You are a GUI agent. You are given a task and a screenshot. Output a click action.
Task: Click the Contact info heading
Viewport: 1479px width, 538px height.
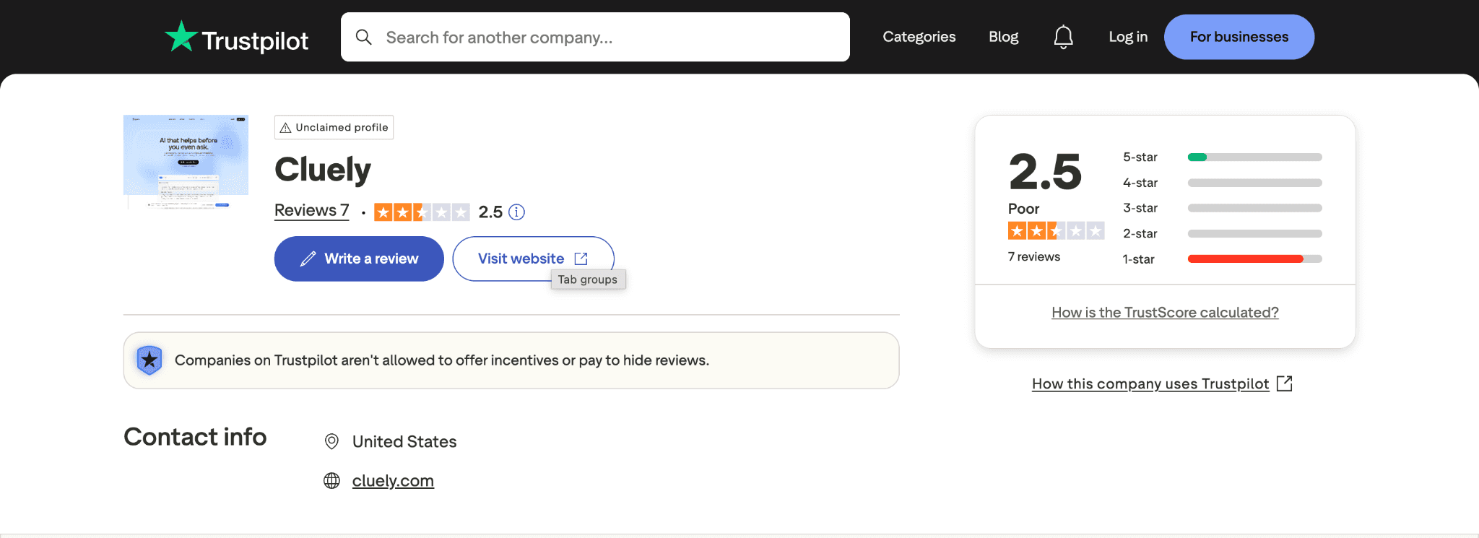(195, 437)
